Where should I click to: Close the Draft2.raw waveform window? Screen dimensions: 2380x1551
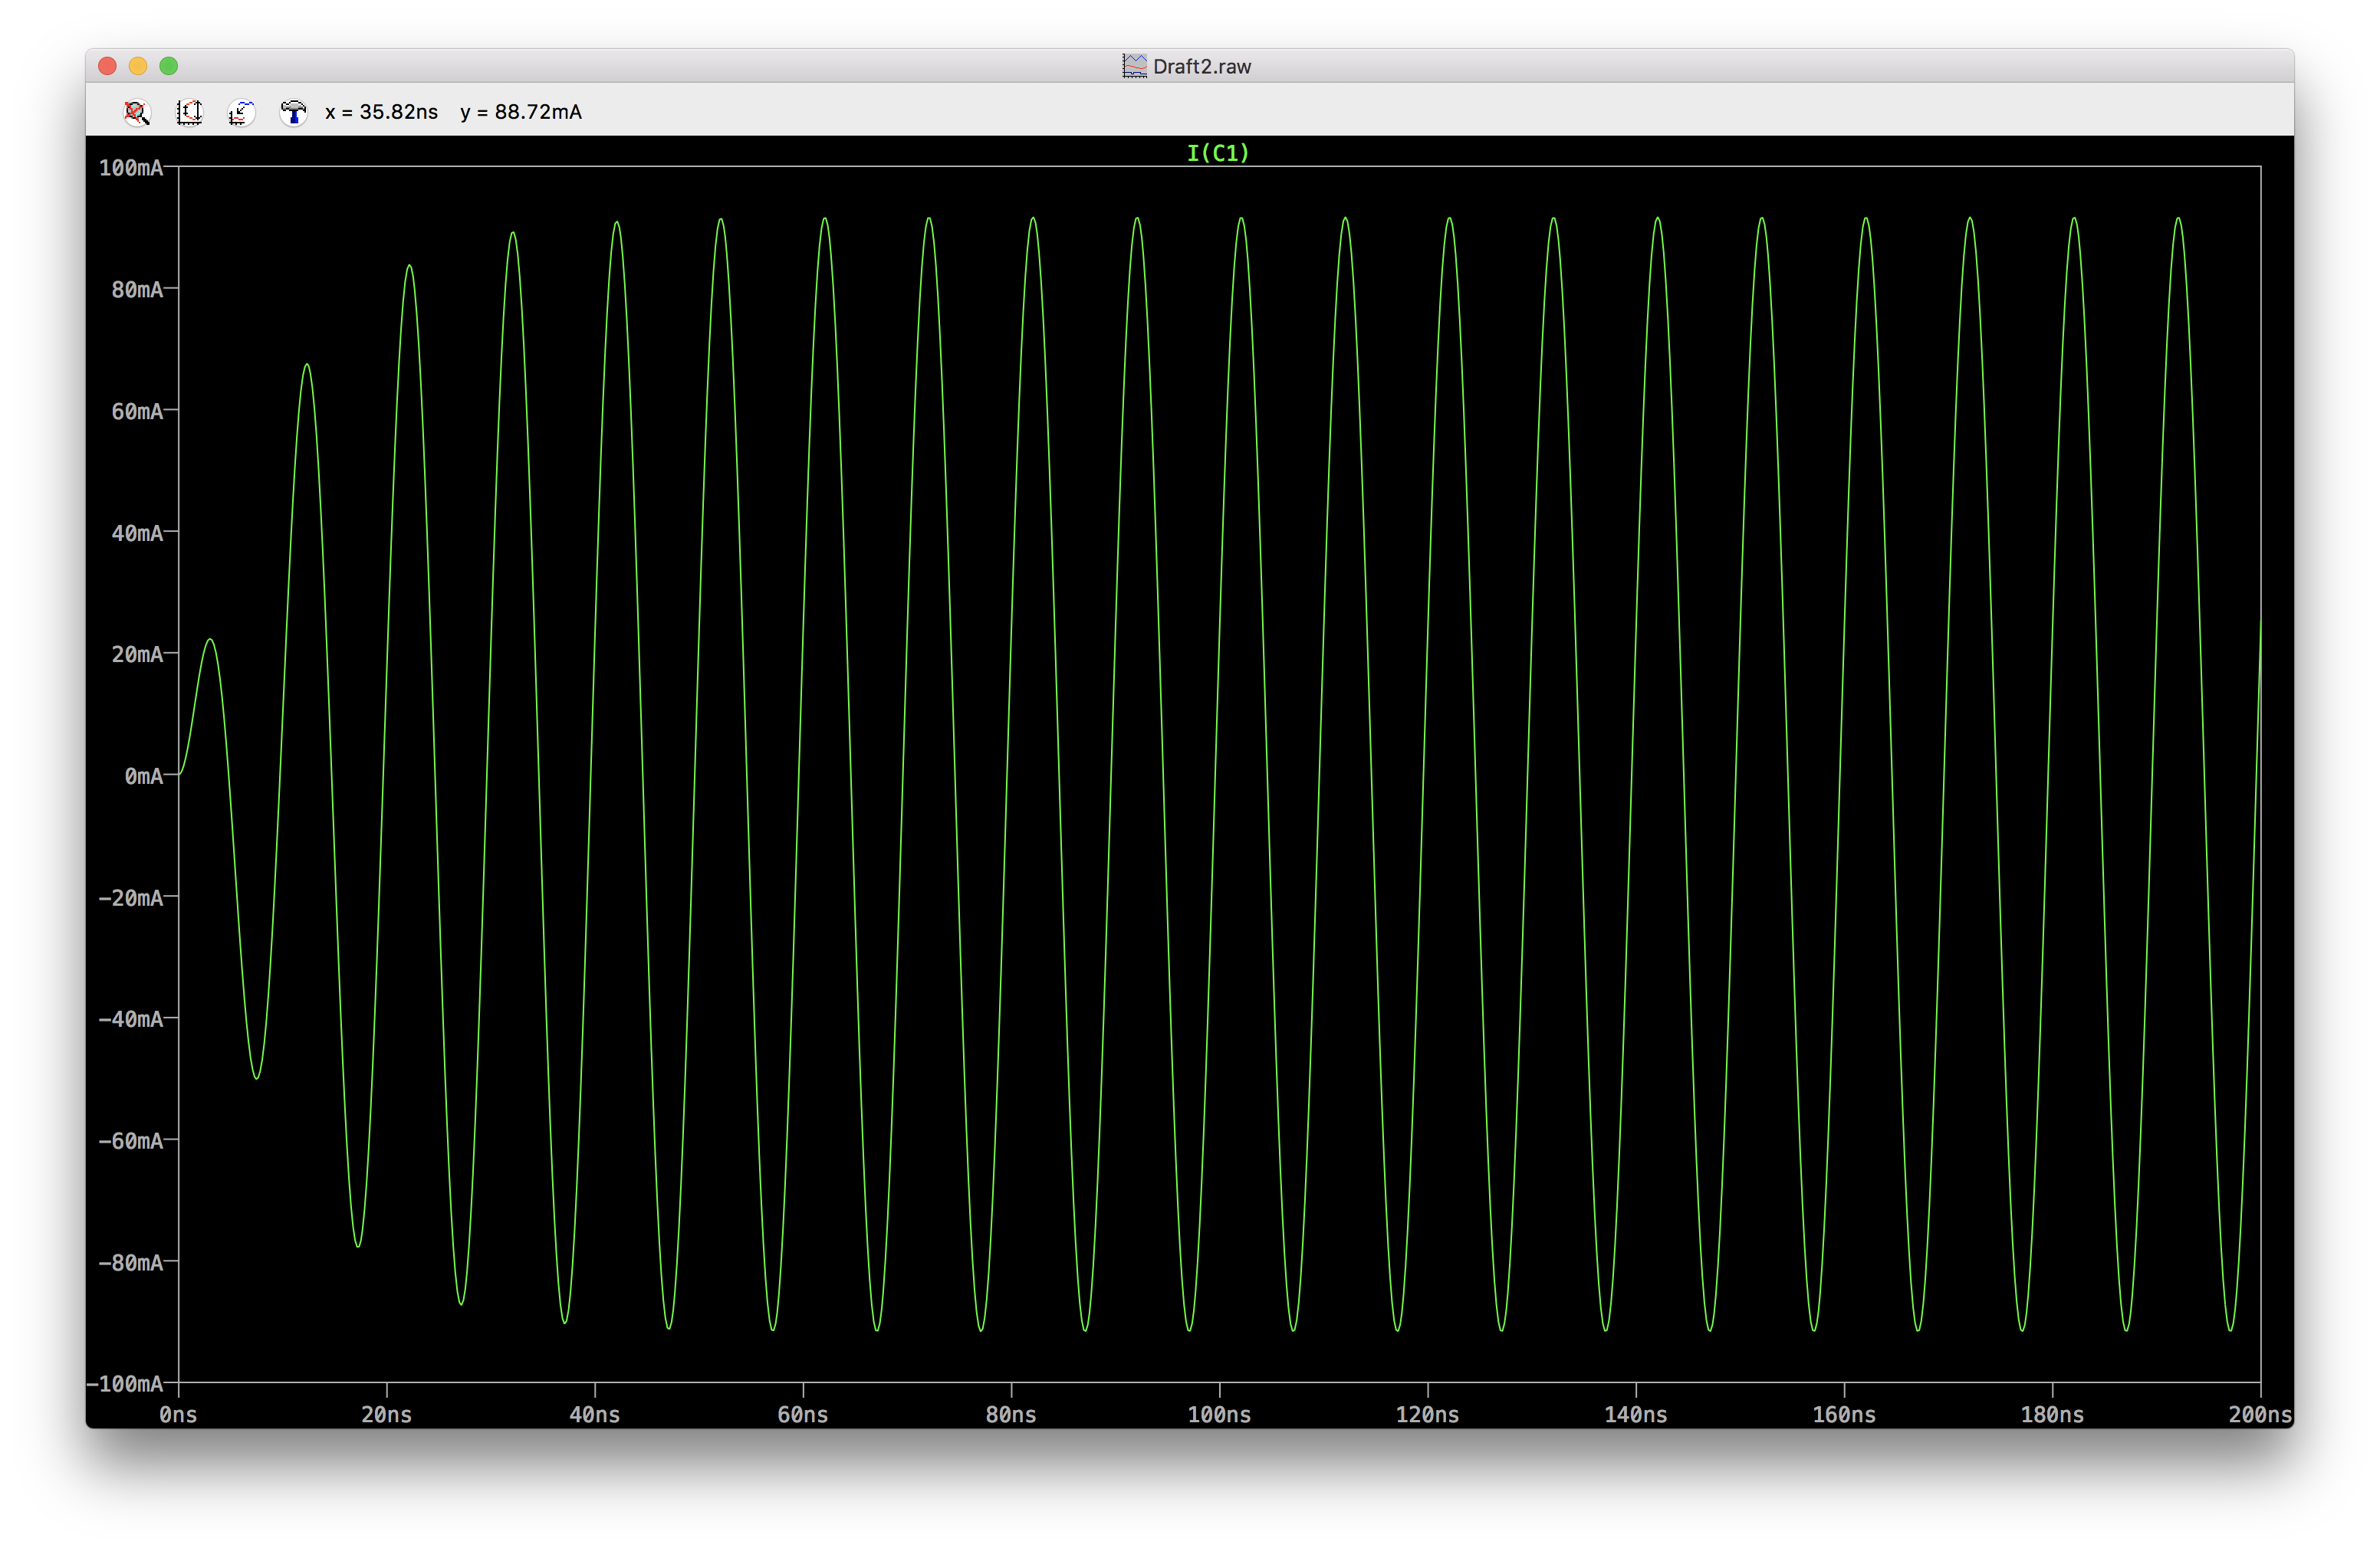coord(108,66)
